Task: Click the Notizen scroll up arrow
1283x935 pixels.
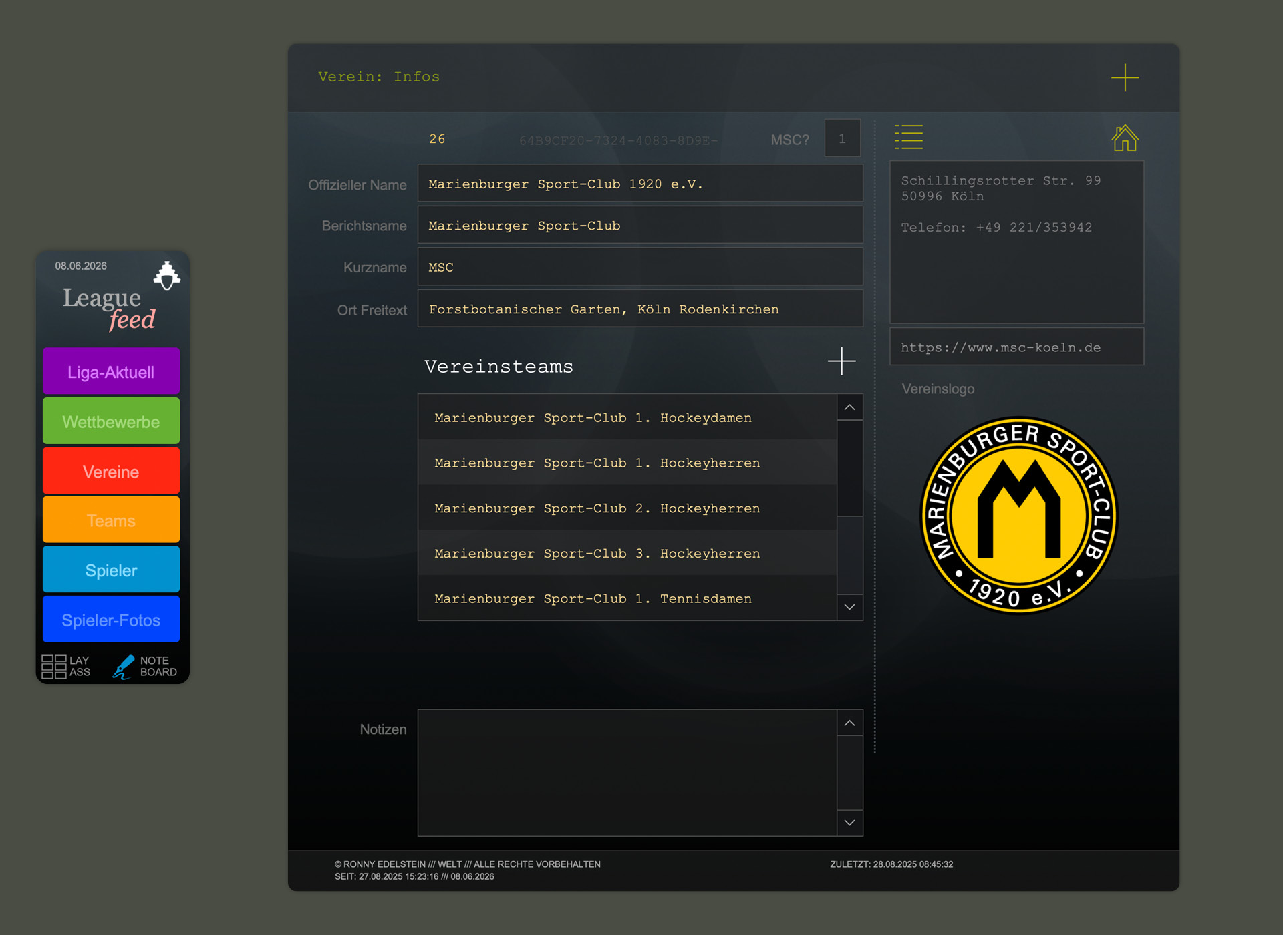Action: pos(849,723)
